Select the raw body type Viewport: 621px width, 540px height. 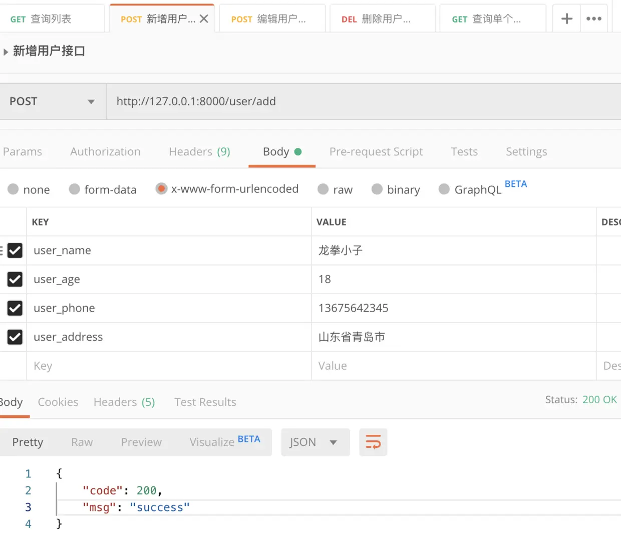point(323,189)
